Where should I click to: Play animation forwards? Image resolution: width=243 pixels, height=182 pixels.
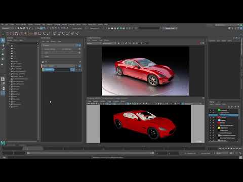(231, 149)
